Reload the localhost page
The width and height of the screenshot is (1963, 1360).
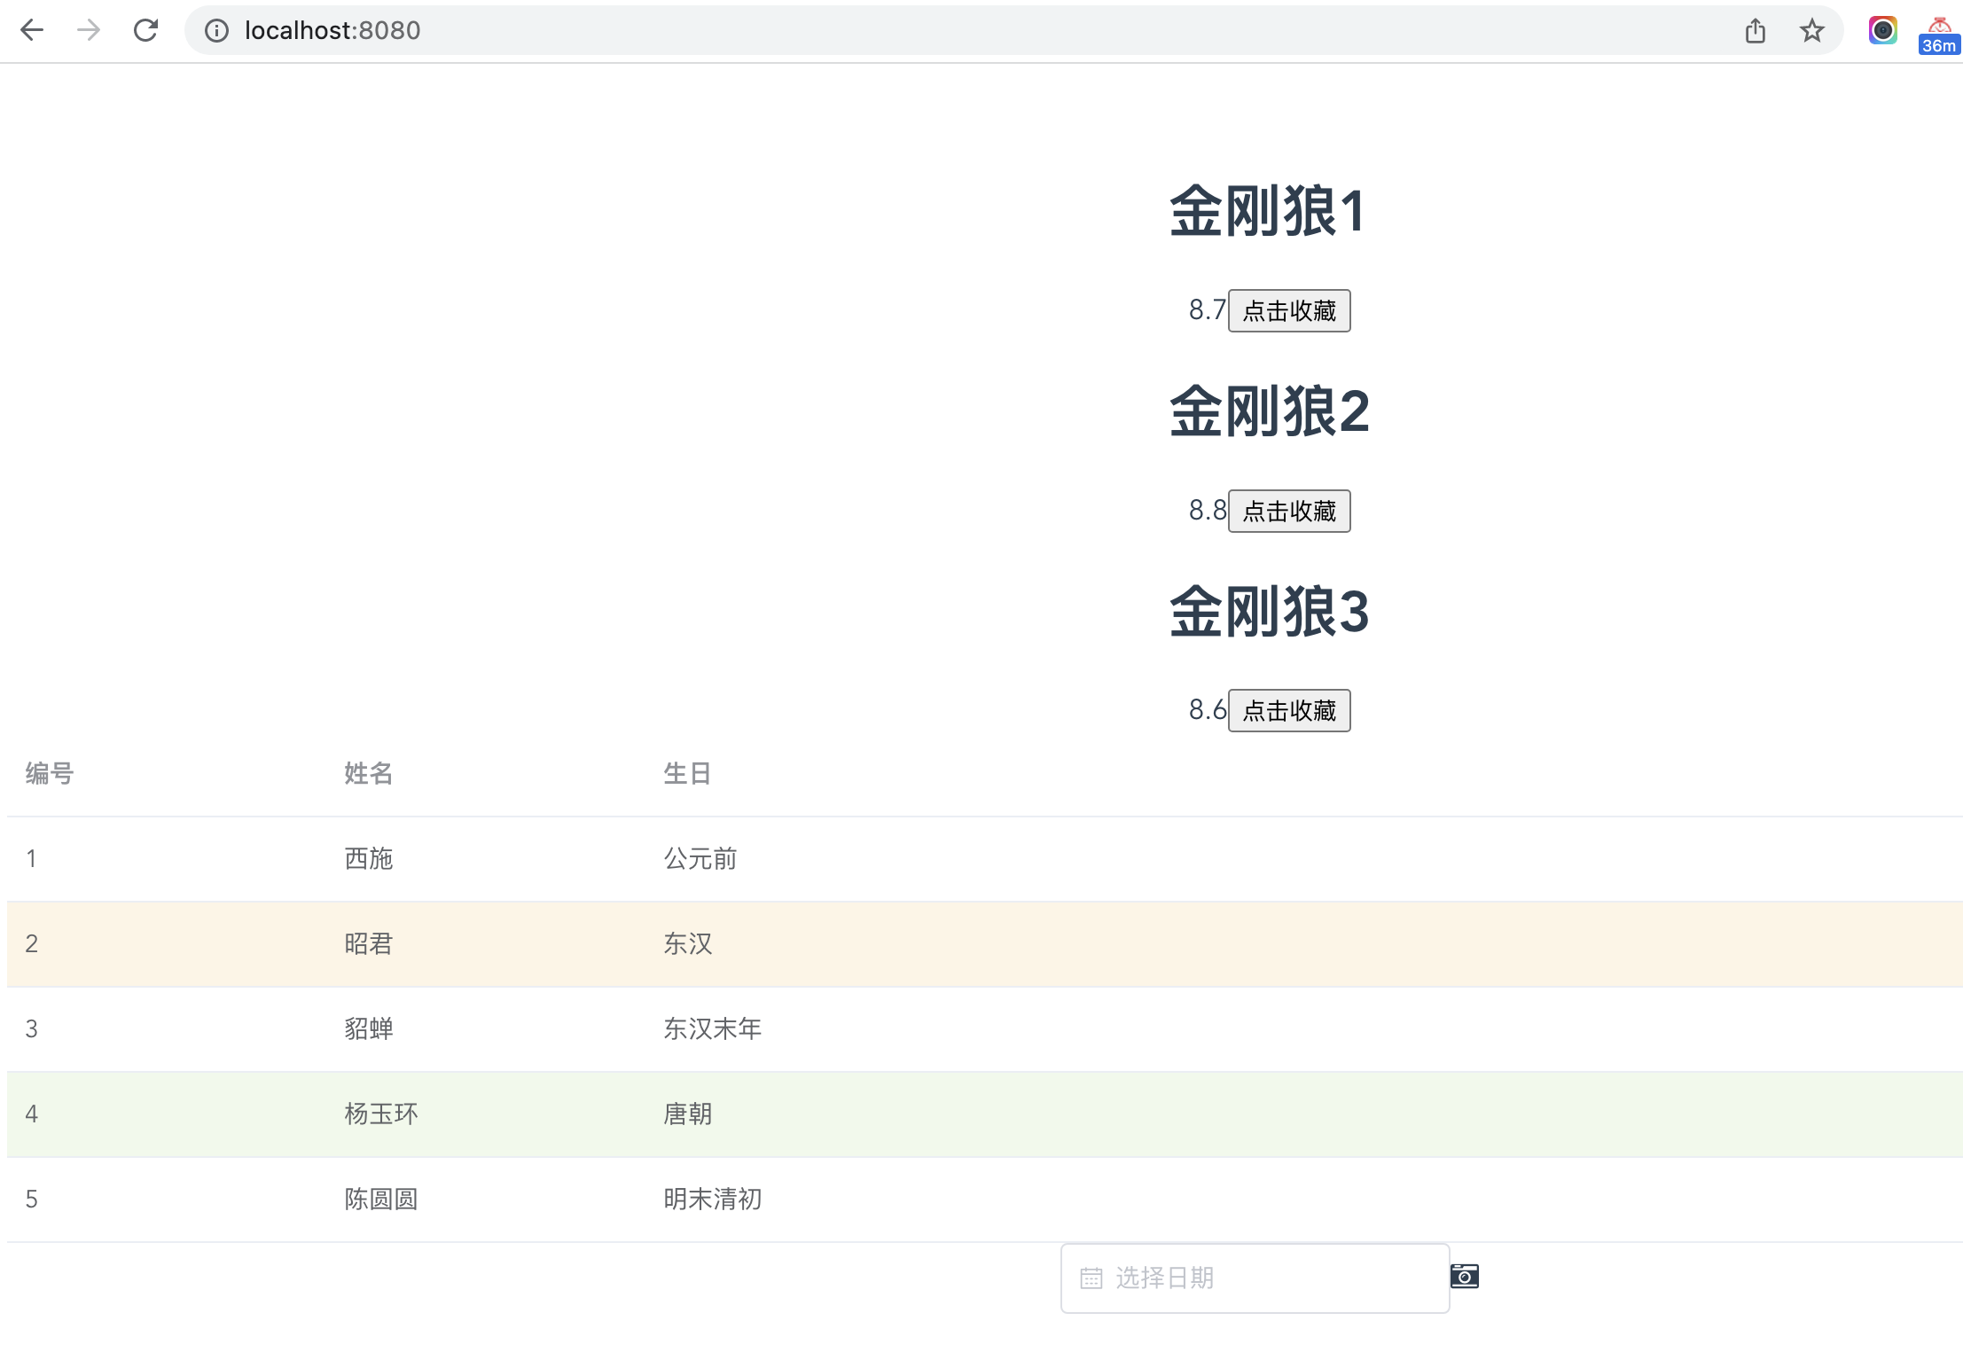(145, 30)
